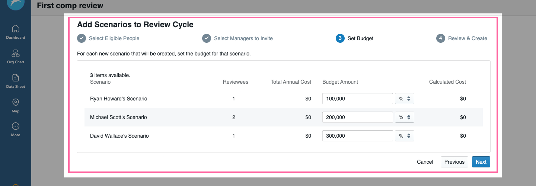Image resolution: width=536 pixels, height=186 pixels.
Task: Open Michael Scott's budget unit dropdown
Action: point(405,117)
